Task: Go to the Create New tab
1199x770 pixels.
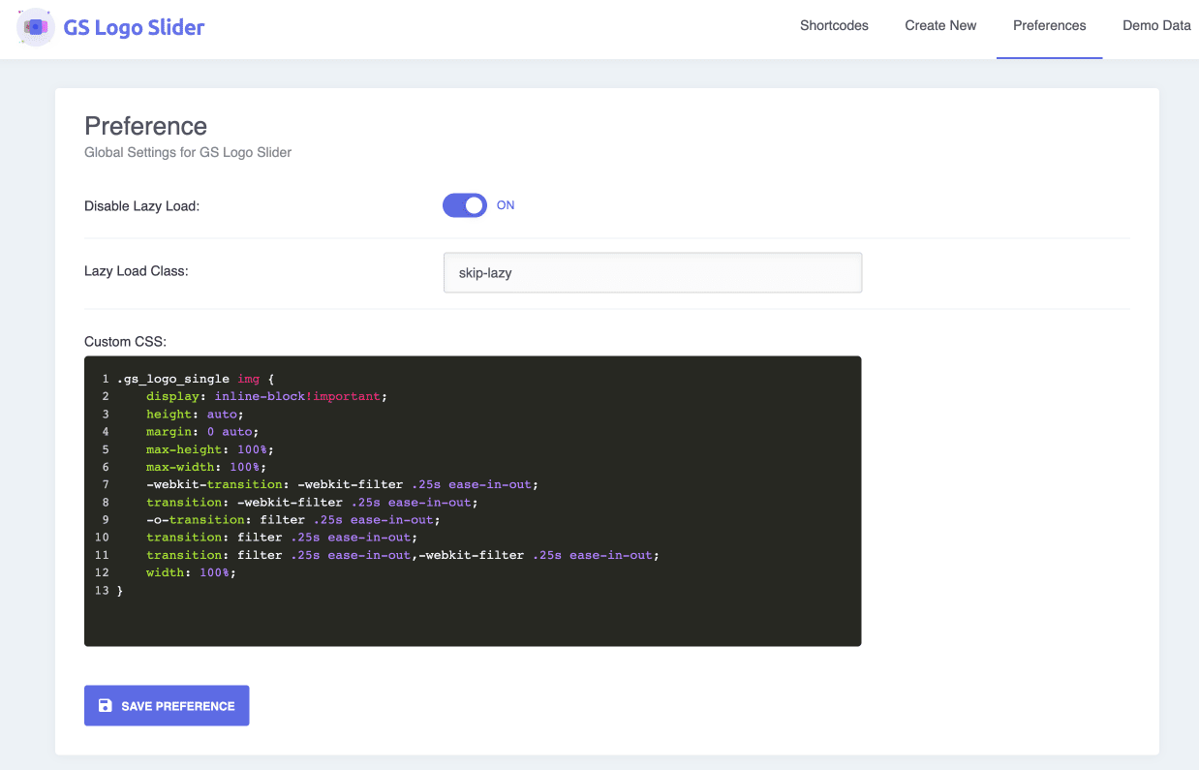Action: click(940, 26)
